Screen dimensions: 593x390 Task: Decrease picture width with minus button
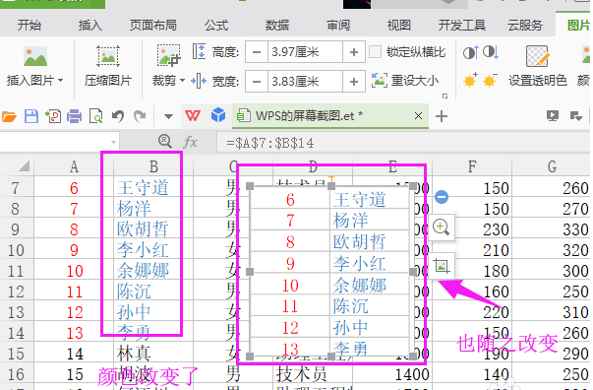click(257, 81)
